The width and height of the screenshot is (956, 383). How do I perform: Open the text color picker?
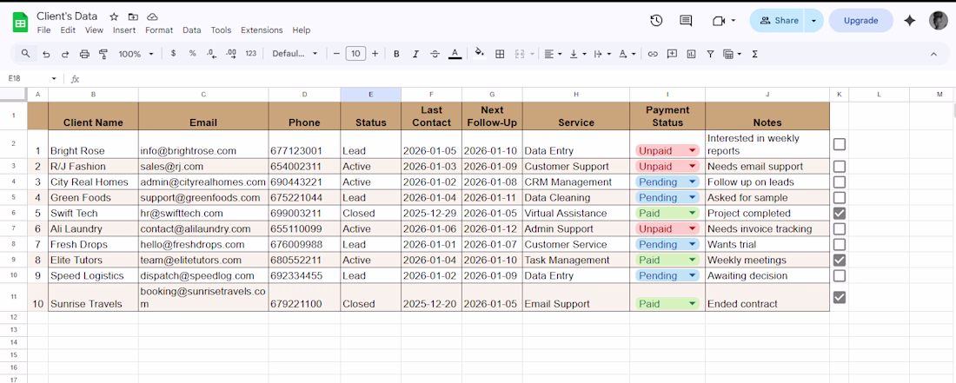[455, 54]
